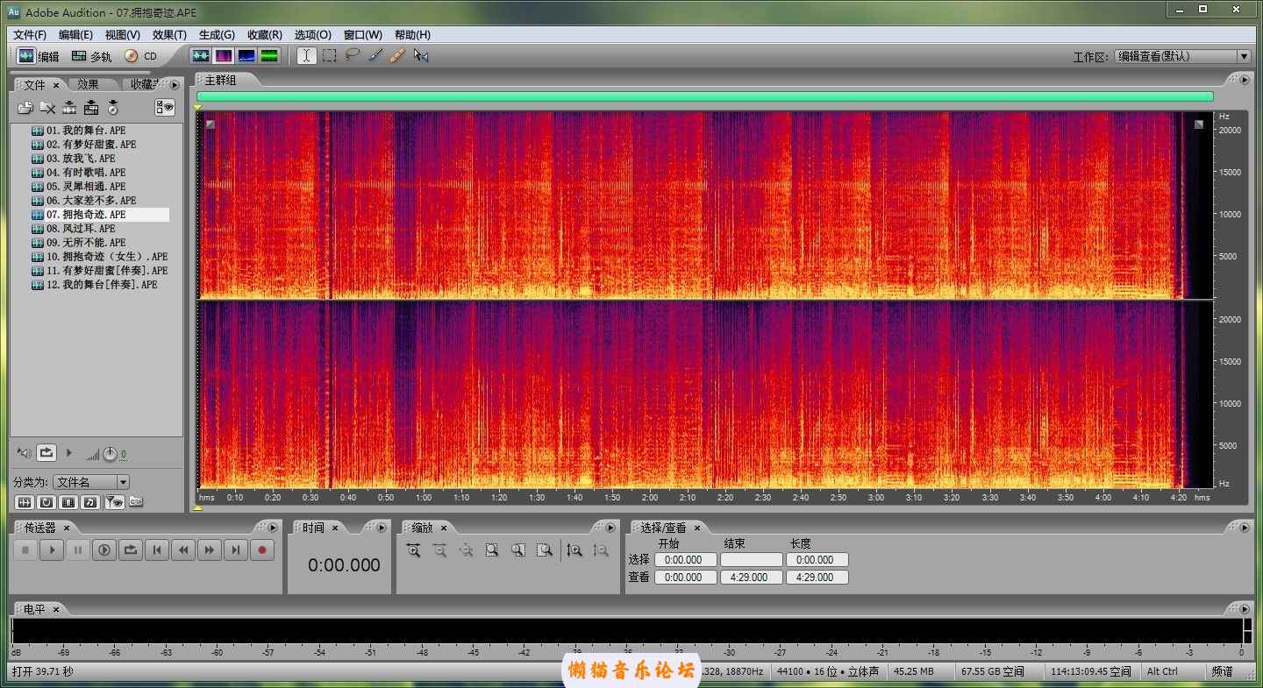Viewport: 1263px width, 688px height.
Task: Open the 分类为 sort dropdown
Action: click(x=91, y=482)
